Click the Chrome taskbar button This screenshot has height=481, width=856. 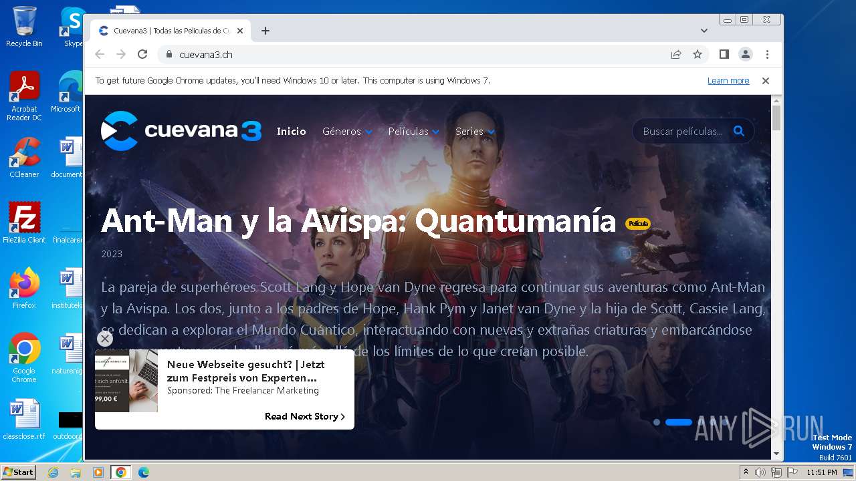121,472
